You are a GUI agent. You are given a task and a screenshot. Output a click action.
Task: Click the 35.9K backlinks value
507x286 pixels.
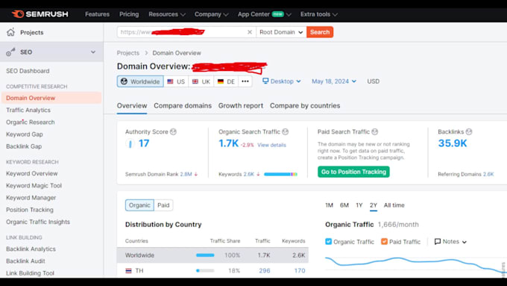(x=453, y=143)
